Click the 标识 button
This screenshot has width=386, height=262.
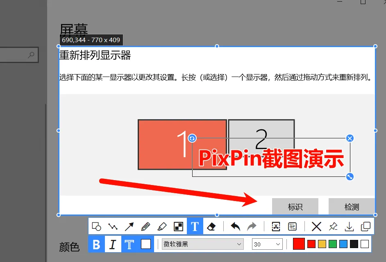(x=295, y=206)
